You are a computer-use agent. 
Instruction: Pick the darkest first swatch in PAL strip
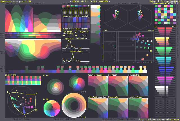coord(7,71)
